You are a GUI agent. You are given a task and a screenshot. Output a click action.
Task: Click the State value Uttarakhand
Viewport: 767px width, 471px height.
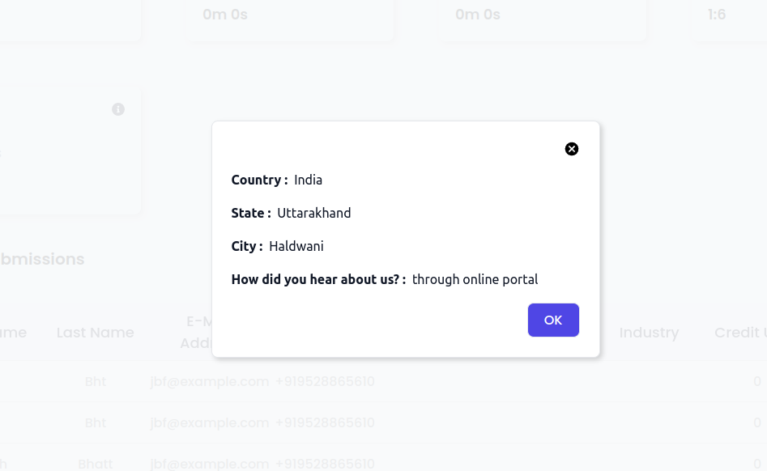click(x=313, y=213)
